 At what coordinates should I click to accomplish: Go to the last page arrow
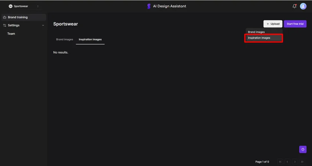(x=302, y=161)
